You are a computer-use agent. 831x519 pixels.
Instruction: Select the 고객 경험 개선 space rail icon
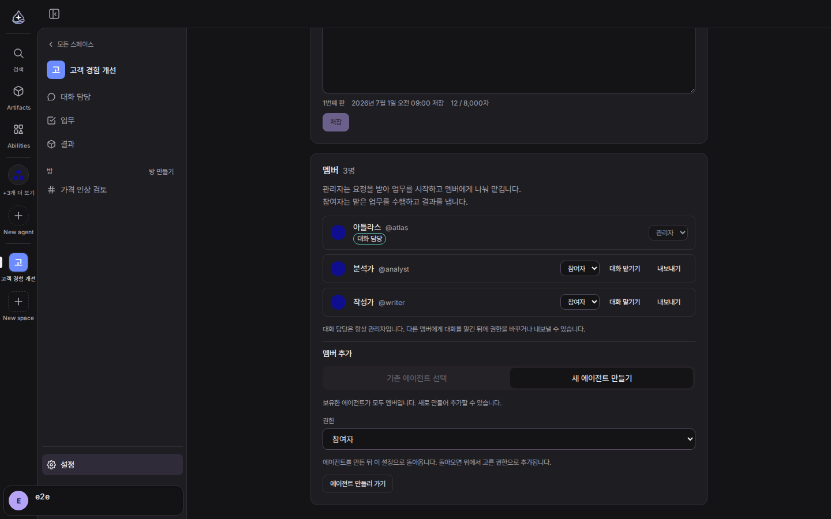coord(18,262)
